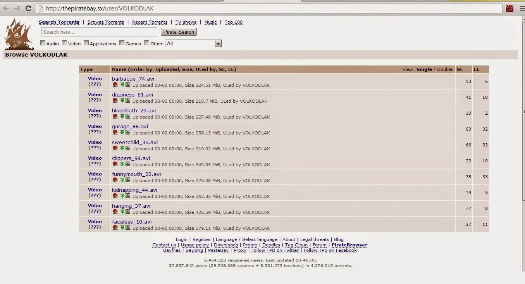Select the Other checkbox

click(147, 43)
